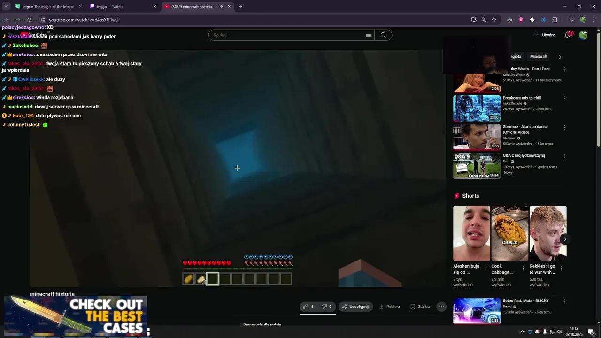601x338 pixels.
Task: Click the Utwórz create button
Action: coord(544,35)
